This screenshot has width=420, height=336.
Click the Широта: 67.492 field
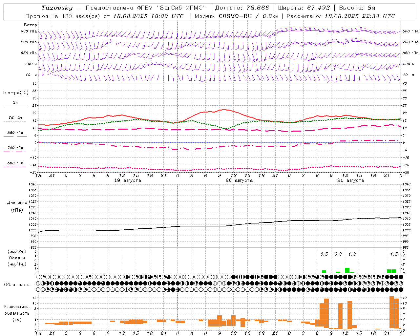304,8
